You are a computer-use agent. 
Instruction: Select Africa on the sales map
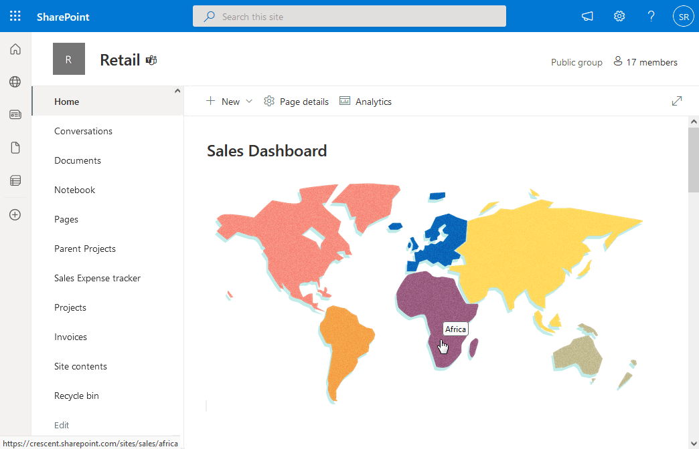click(x=439, y=314)
